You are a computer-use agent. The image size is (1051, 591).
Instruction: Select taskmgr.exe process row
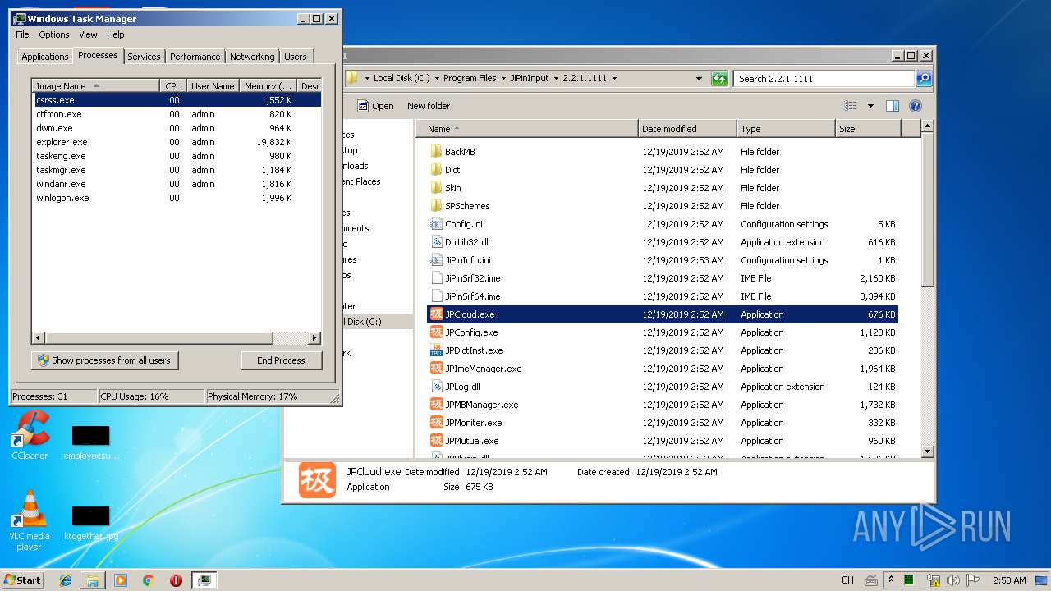coord(177,170)
